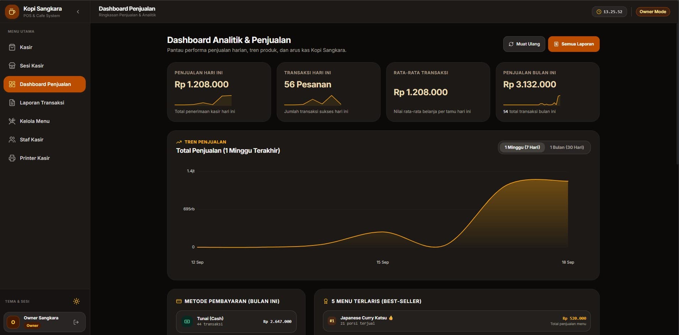Select Dashboard Penjualan in the sidebar
Viewport: 679px width, 335px height.
click(44, 84)
